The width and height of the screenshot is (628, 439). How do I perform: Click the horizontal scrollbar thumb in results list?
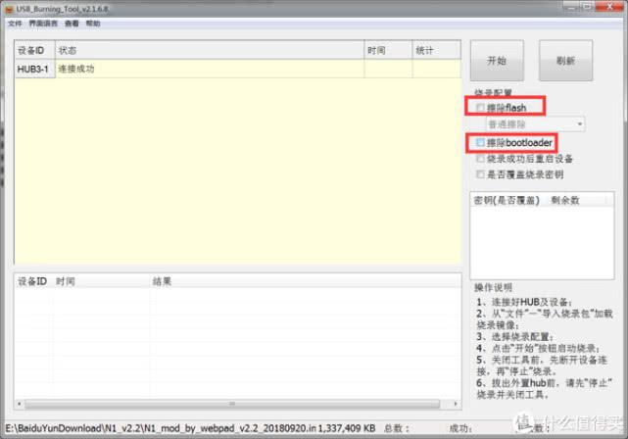click(x=232, y=404)
